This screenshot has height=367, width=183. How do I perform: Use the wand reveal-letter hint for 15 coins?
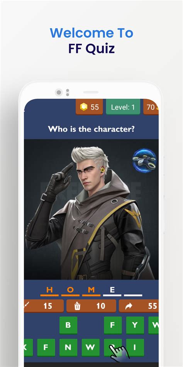point(44,306)
